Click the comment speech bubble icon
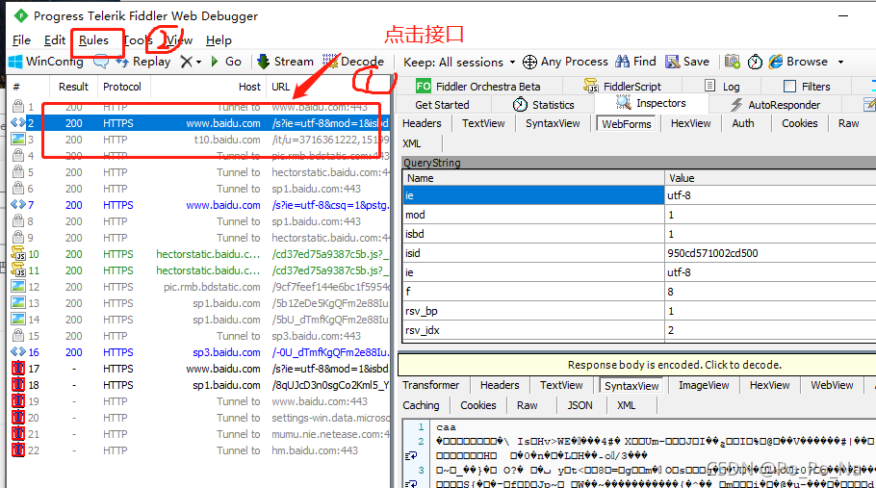The image size is (876, 488). point(101,62)
